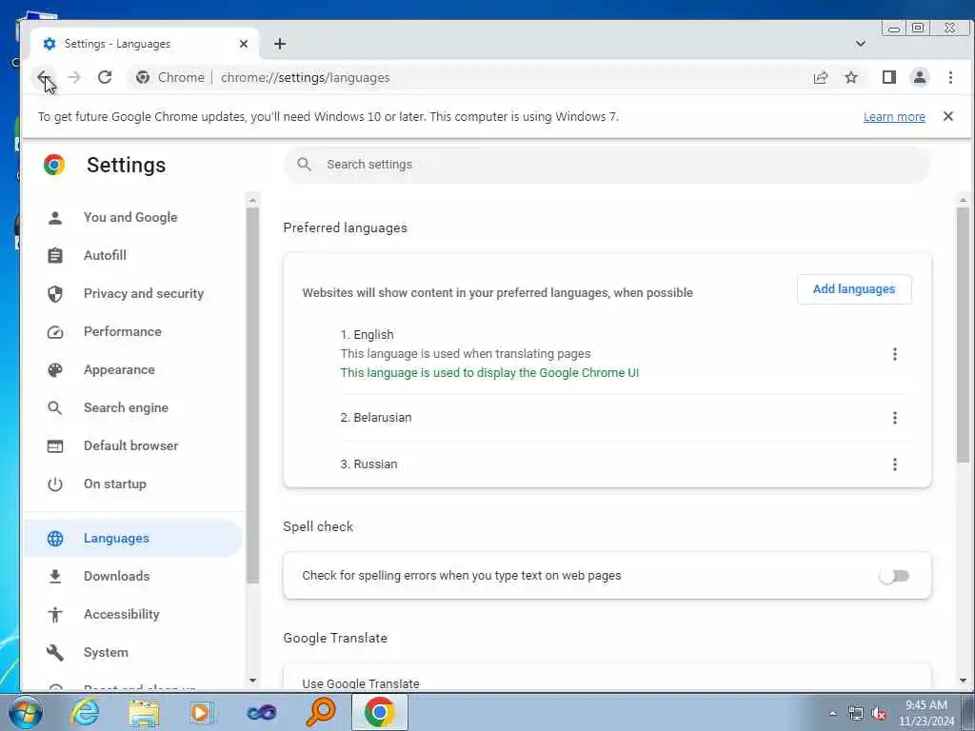Image resolution: width=975 pixels, height=731 pixels.
Task: Open System settings
Action: [x=106, y=652]
